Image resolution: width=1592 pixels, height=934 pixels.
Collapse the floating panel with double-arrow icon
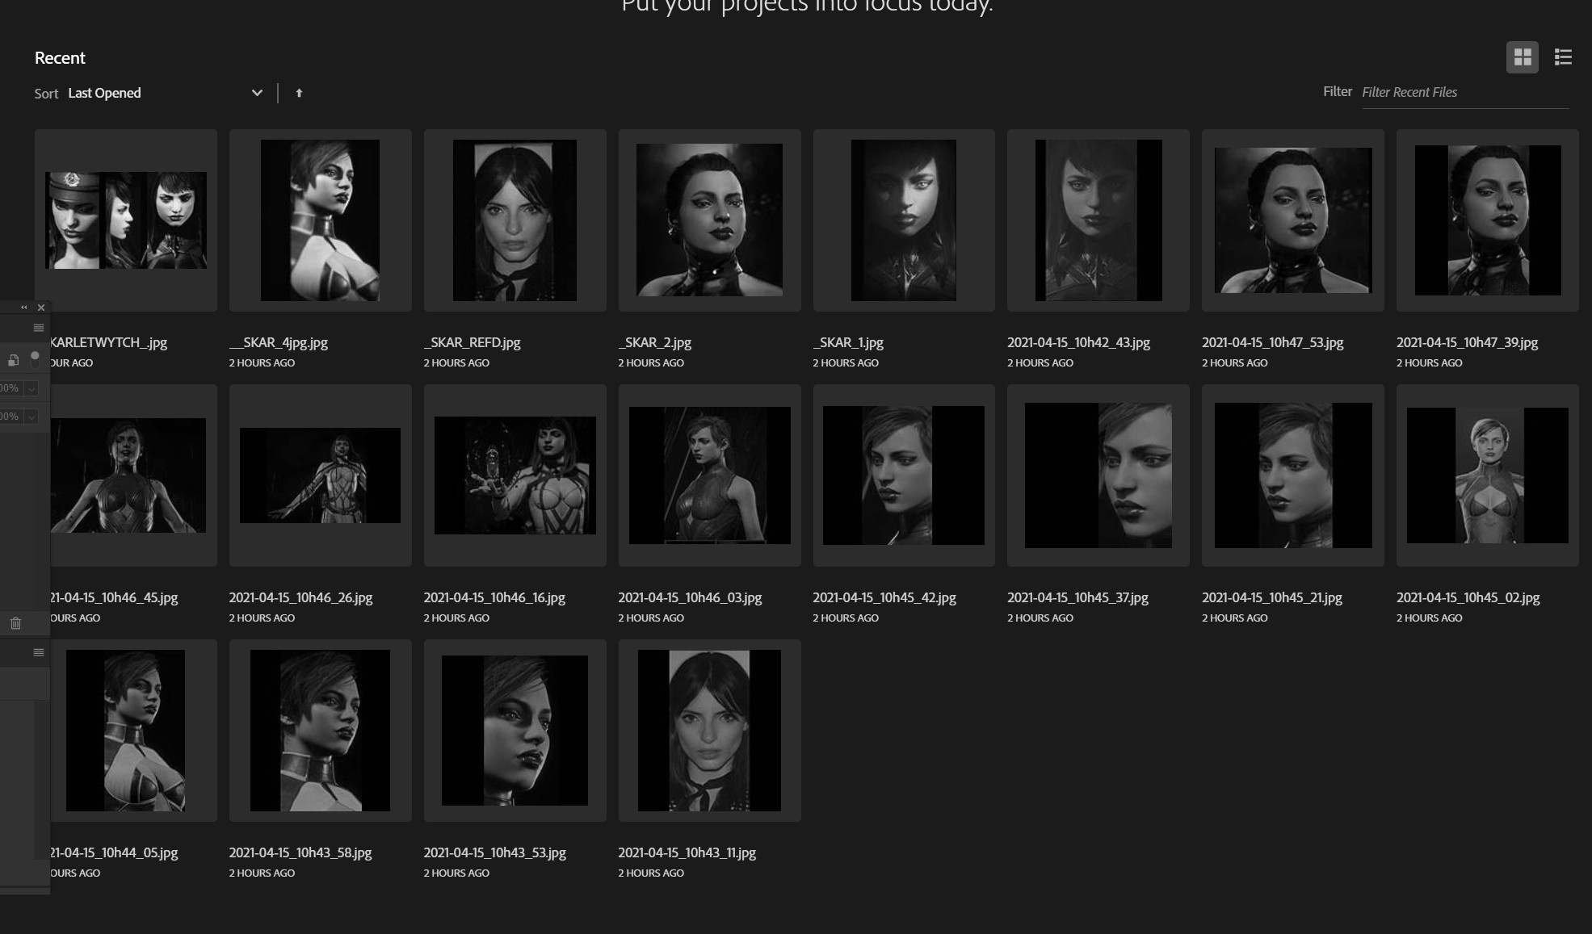pos(23,308)
